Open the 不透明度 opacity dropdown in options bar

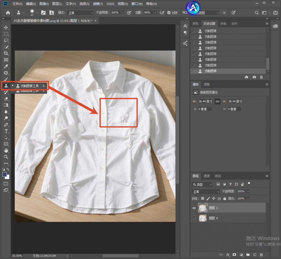(x=122, y=13)
